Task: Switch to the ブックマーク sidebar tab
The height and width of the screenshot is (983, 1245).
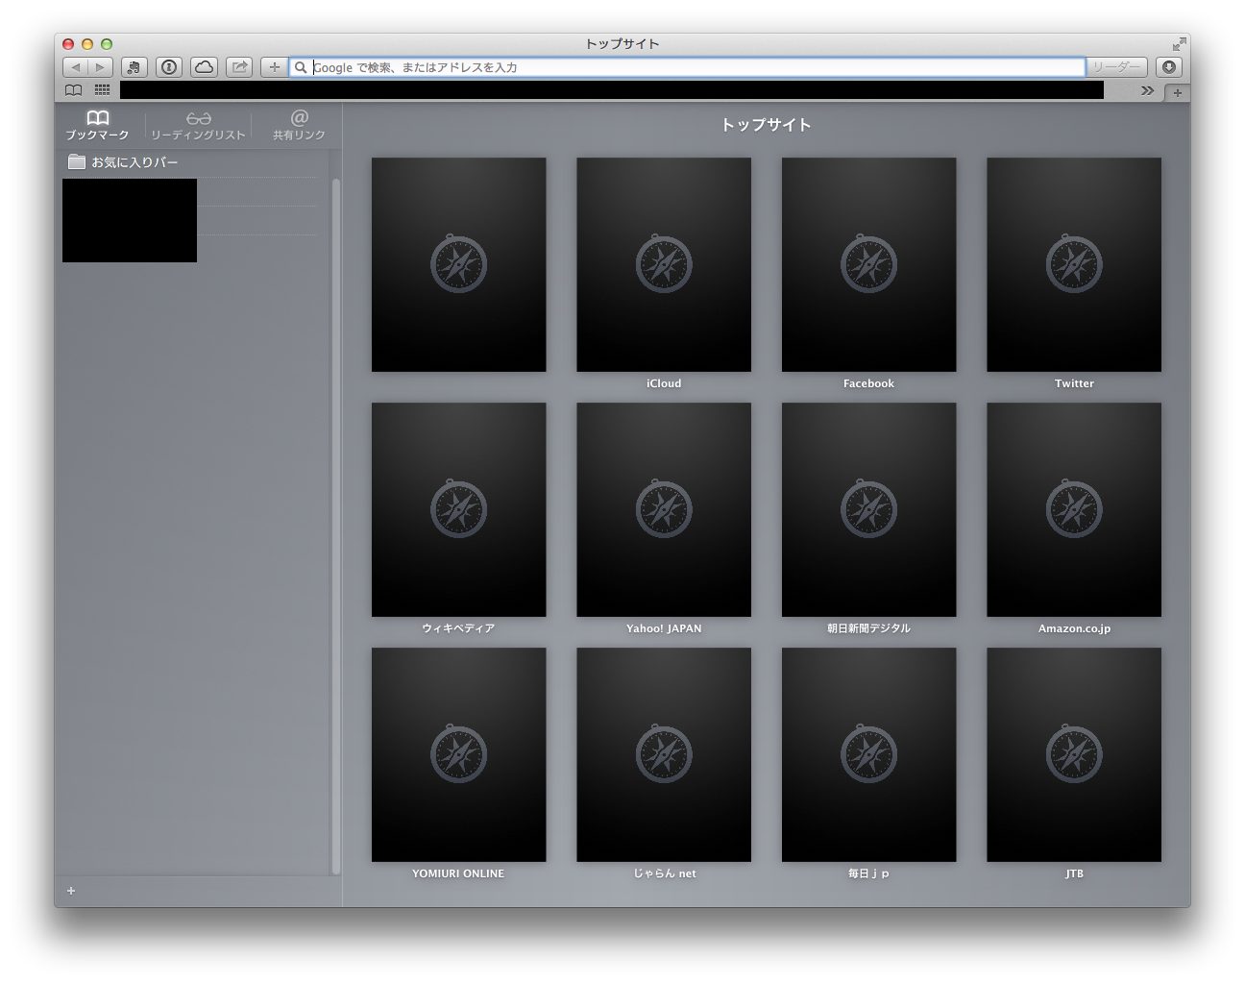Action: pyautogui.click(x=97, y=126)
